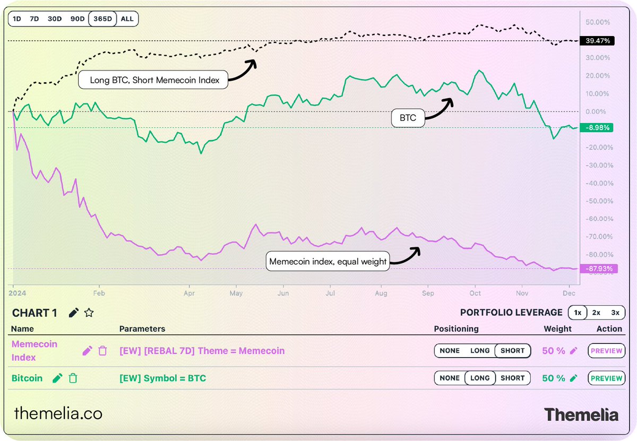Viewport: 637px width, 441px height.
Task: Edit the Chart 1 name with pencil icon
Action: (x=74, y=313)
